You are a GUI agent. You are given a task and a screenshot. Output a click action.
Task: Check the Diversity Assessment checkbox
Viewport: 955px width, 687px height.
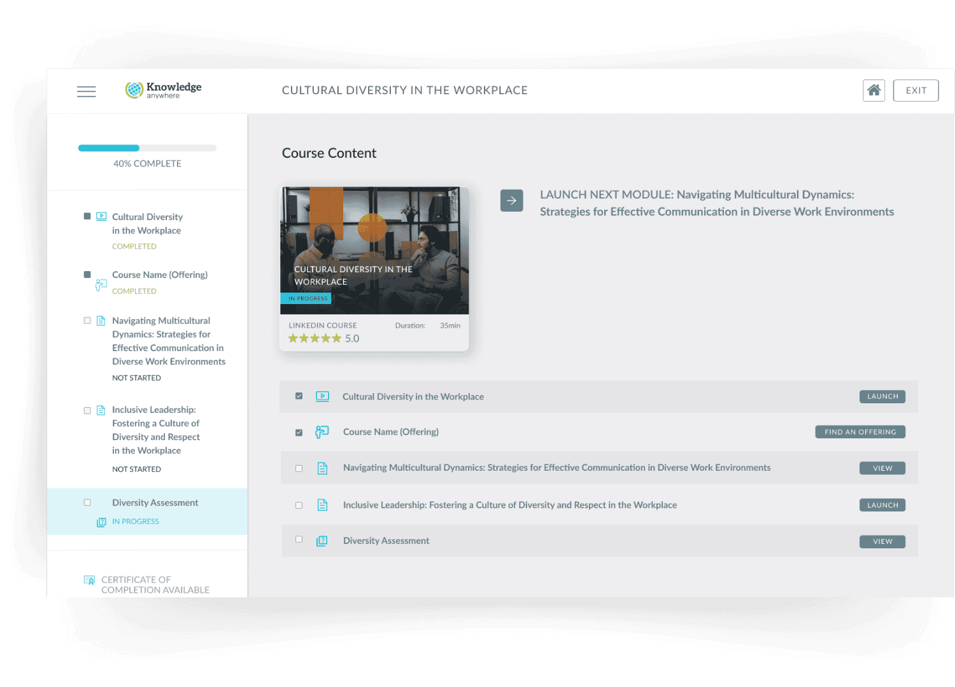coord(299,539)
